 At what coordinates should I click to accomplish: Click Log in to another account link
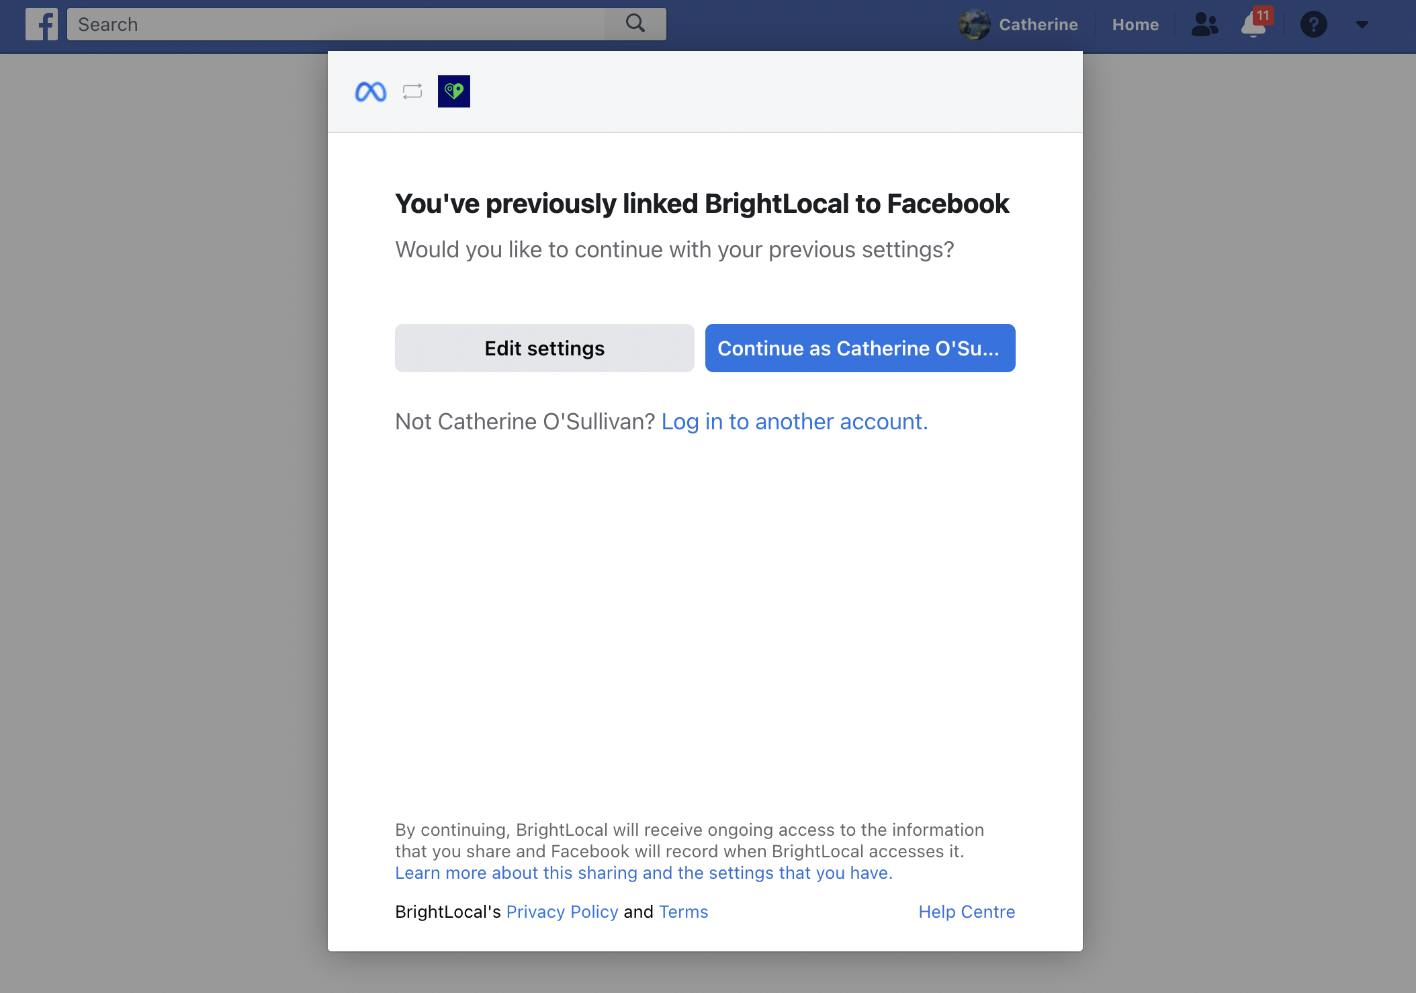tap(795, 421)
